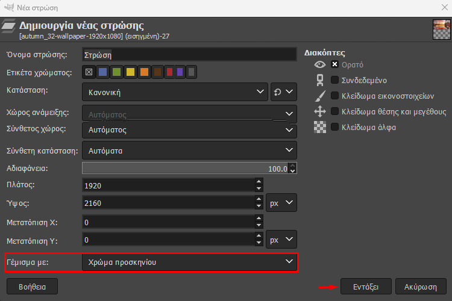Enable Κλείδωμα θέσης και μεγέθους checkbox
Image resolution: width=452 pixels, height=301 pixels.
(x=334, y=111)
